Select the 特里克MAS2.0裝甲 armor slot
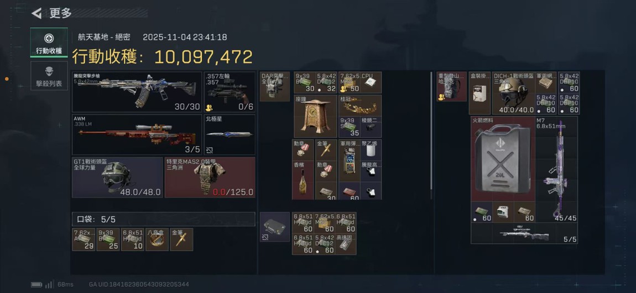 click(x=210, y=177)
